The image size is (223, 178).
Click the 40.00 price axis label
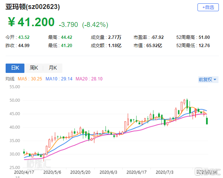[x=15, y=127]
